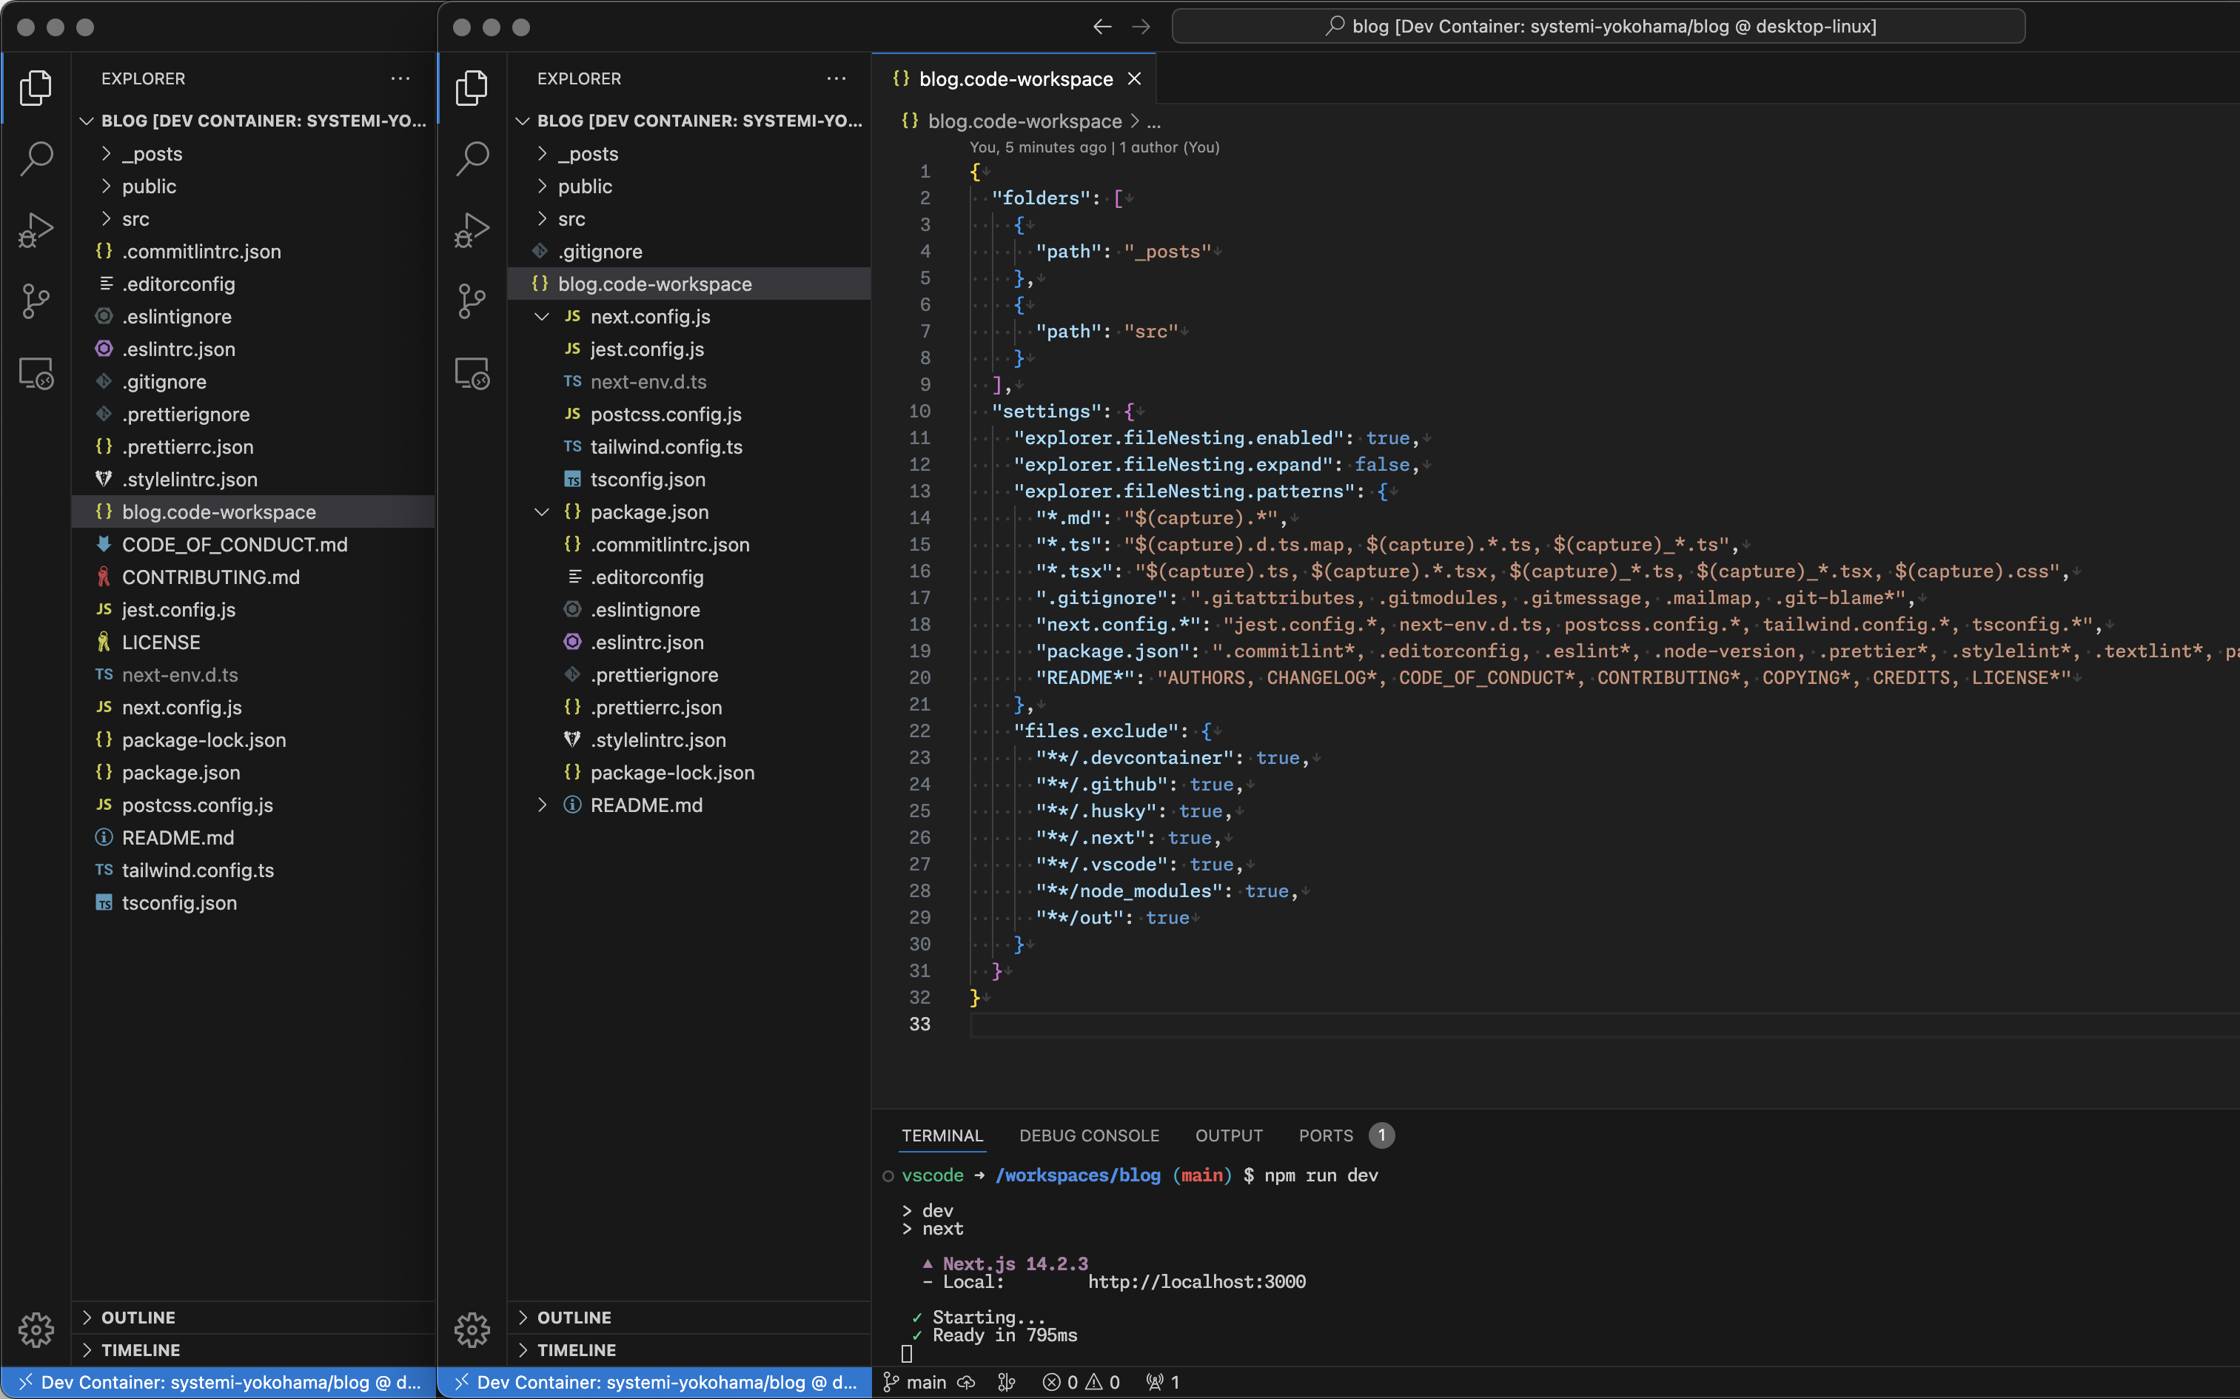
Task: Expand TIMELINE section in left window
Action: tap(253, 1350)
